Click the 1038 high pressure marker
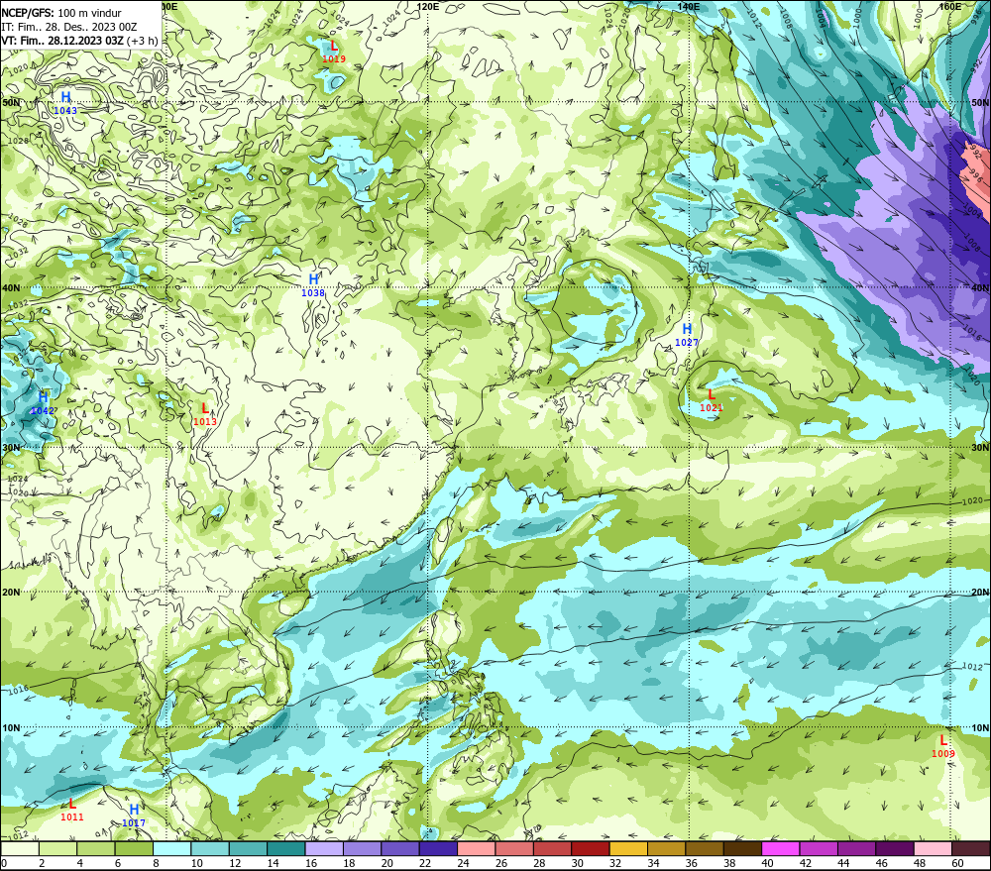This screenshot has height=871, width=991. click(x=313, y=285)
